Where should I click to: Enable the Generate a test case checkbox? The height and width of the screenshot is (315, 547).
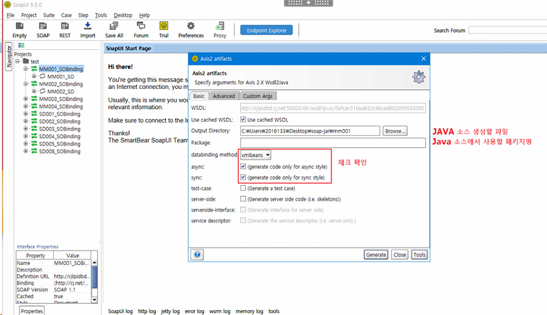[x=243, y=188]
